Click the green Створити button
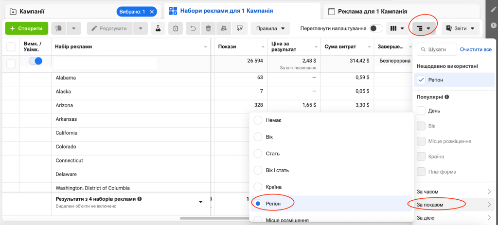The height and width of the screenshot is (225, 498). 27,28
